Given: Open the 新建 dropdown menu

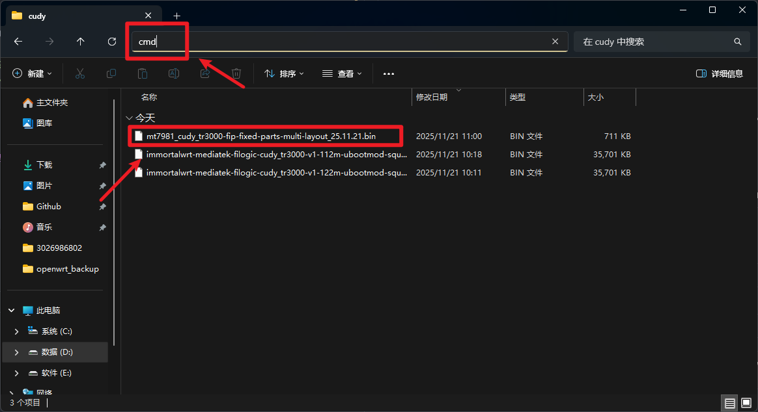Looking at the screenshot, I should point(32,74).
